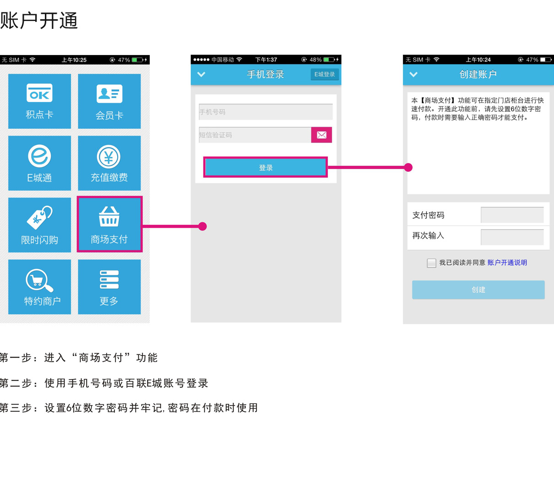Click the 支付密码 password field

pos(512,215)
